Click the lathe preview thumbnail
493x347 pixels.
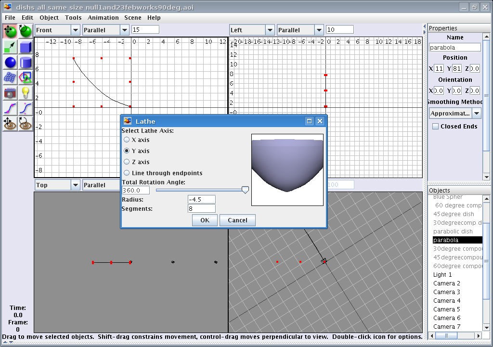(x=287, y=170)
